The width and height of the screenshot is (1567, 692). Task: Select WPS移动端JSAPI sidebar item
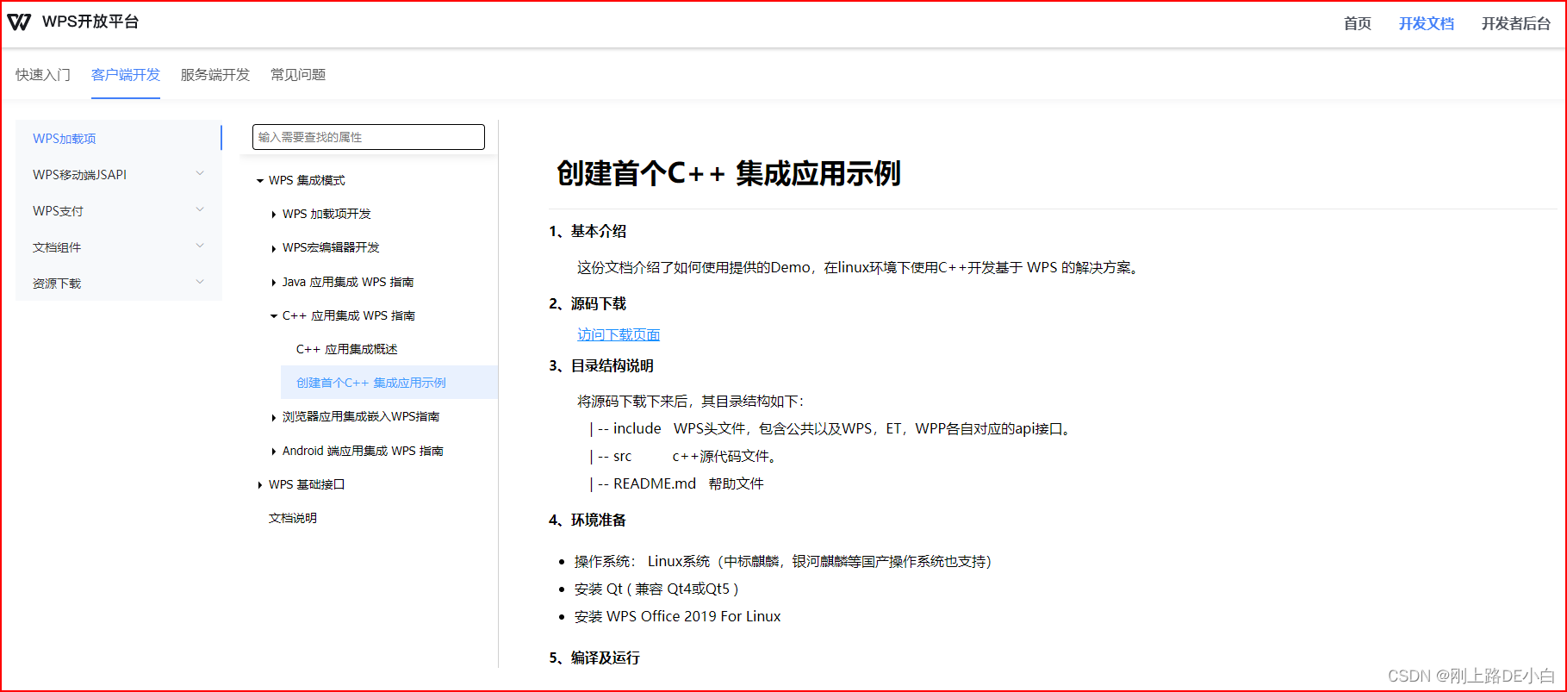[79, 174]
